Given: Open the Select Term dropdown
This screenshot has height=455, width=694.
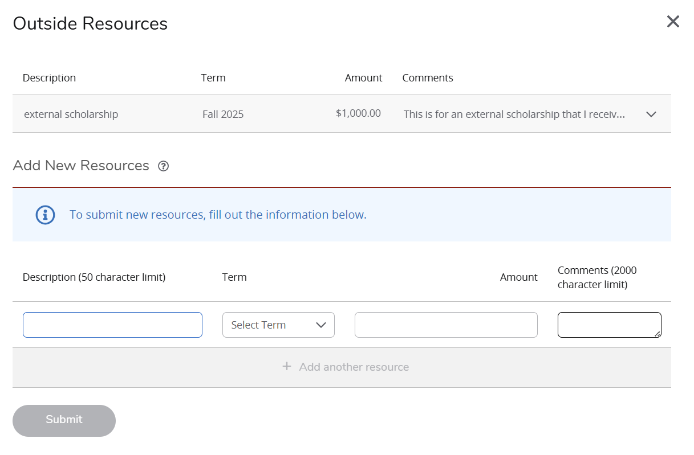Looking at the screenshot, I should (x=278, y=325).
